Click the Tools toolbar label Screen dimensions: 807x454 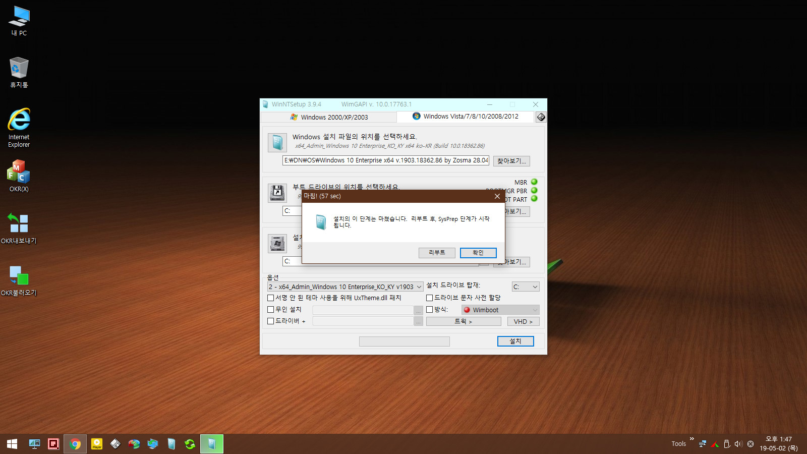tap(678, 444)
